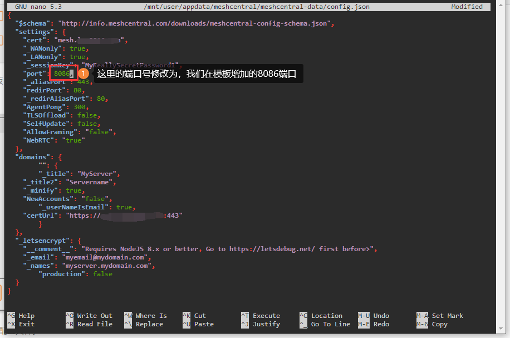Click the "TLSOffload" false value
This screenshot has height=338, width=510.
(x=87, y=115)
